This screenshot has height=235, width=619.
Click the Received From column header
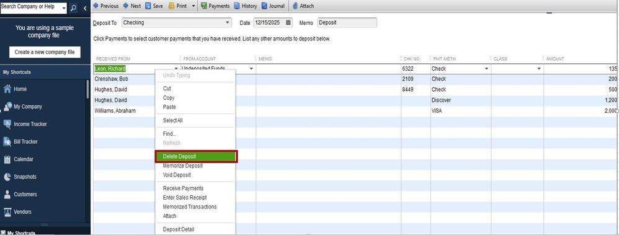pos(113,59)
